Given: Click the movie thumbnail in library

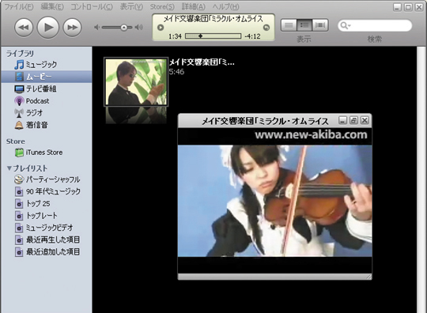Looking at the screenshot, I should click(136, 82).
